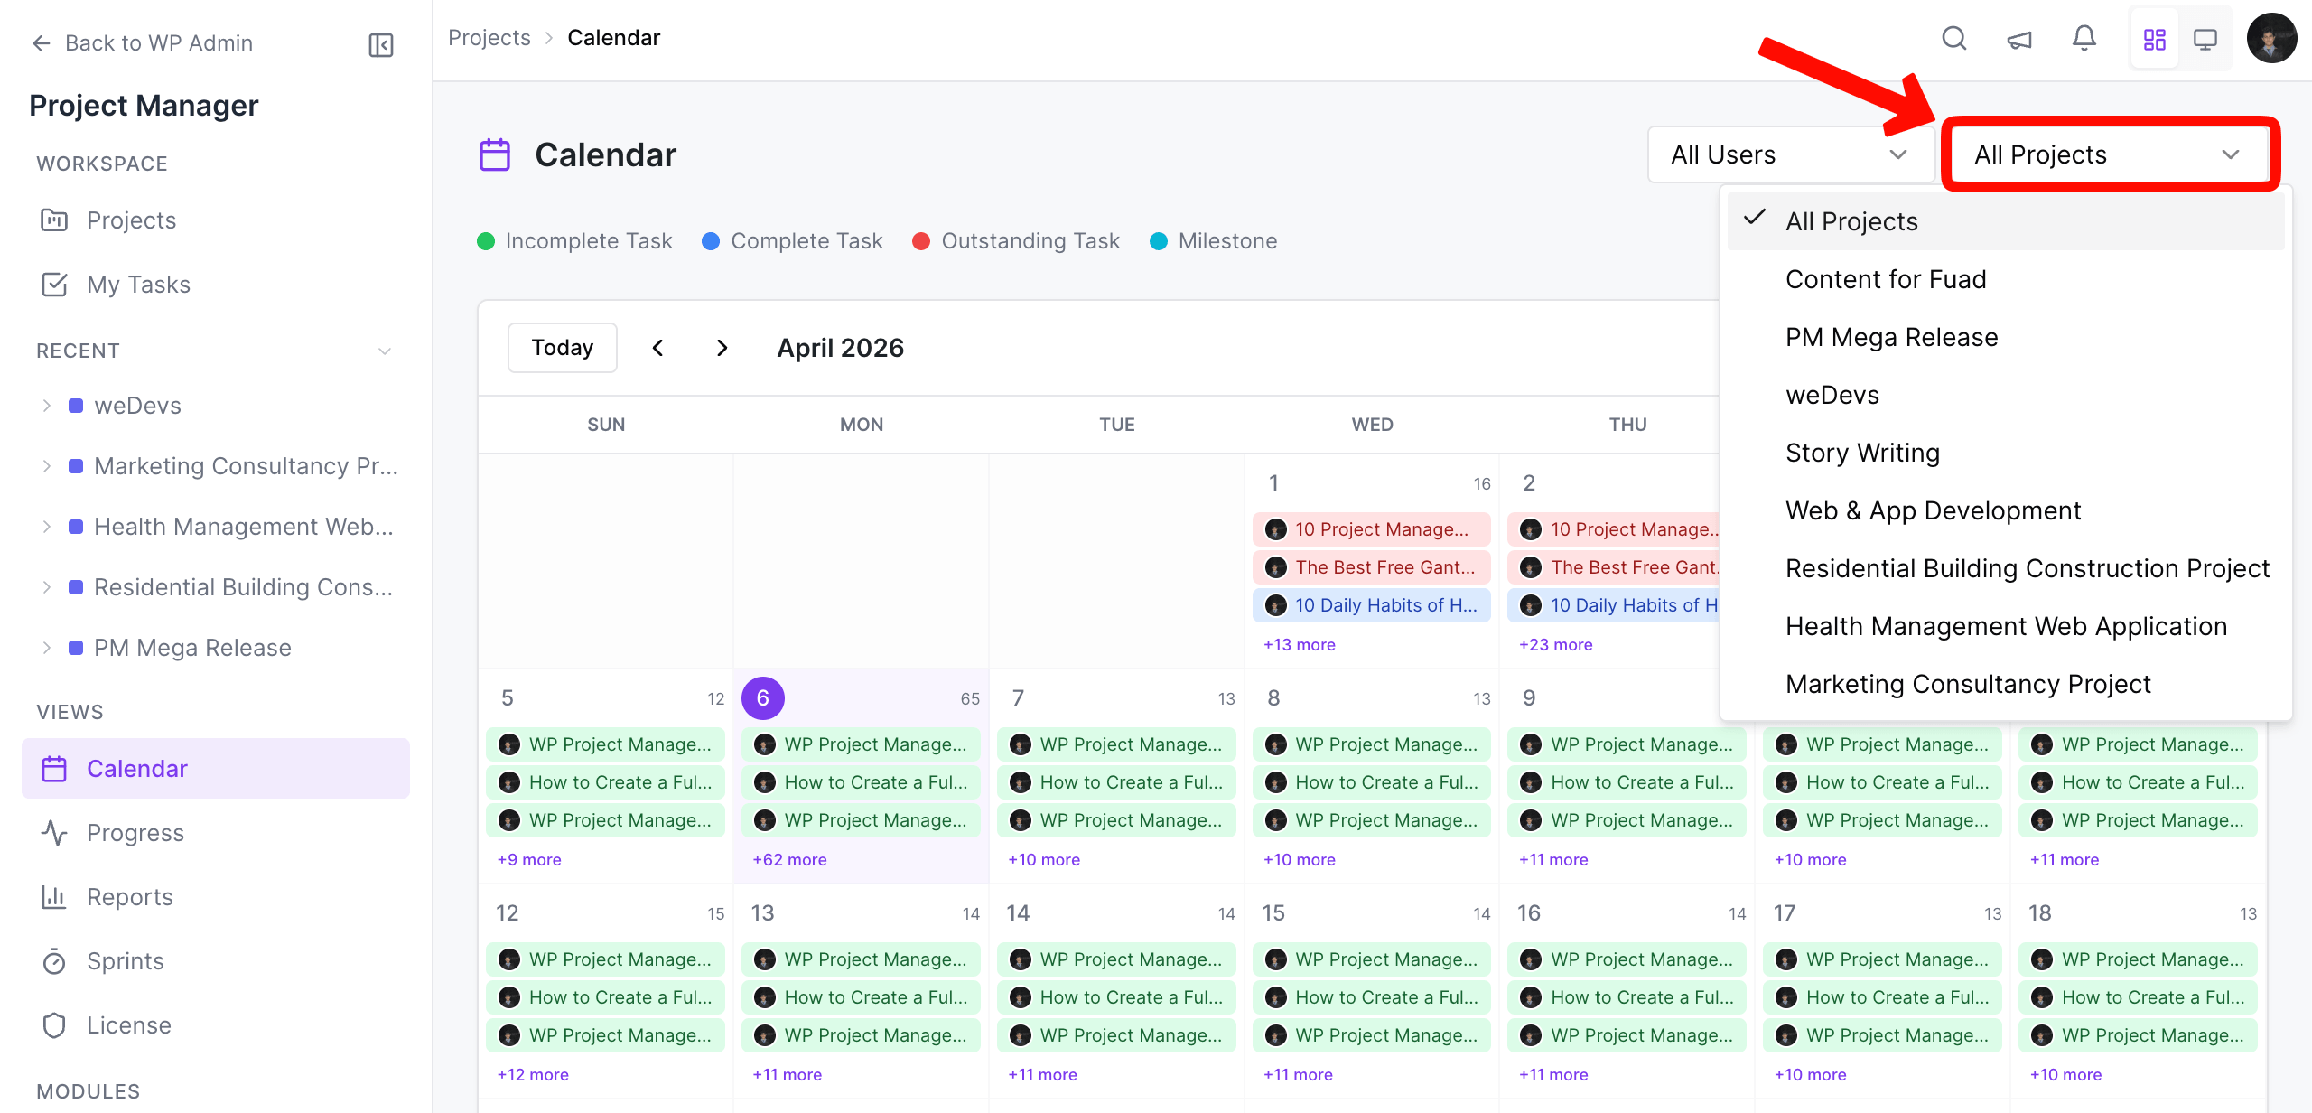
Task: Open the All Users dropdown
Action: point(1791,154)
